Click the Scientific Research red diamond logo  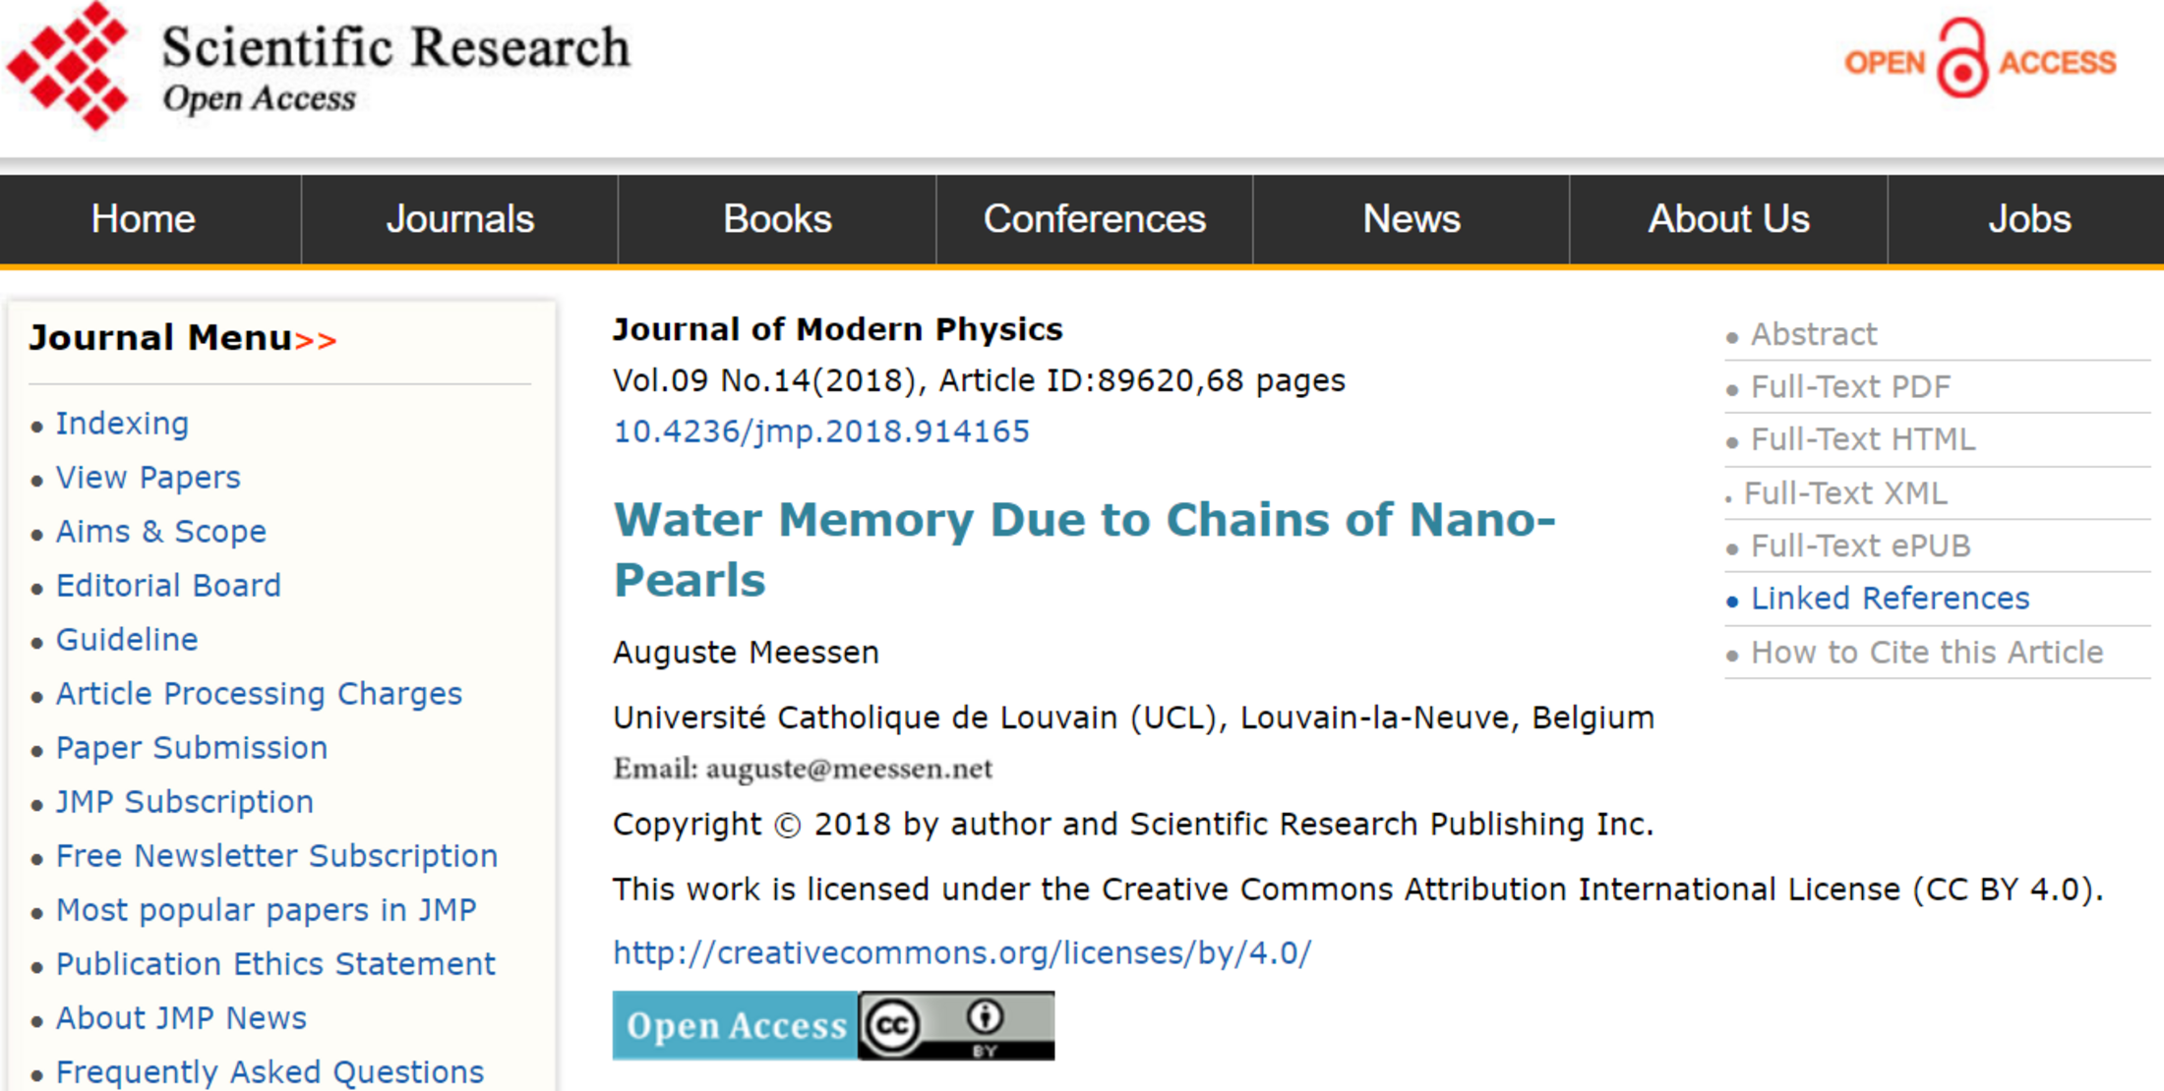(x=67, y=65)
